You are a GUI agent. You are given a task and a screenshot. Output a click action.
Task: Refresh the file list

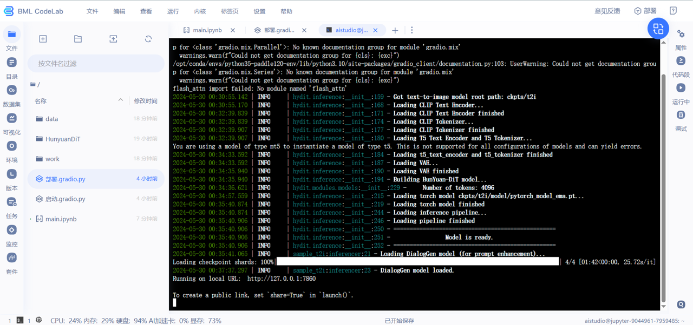tap(148, 39)
